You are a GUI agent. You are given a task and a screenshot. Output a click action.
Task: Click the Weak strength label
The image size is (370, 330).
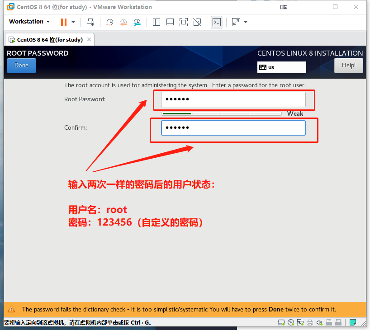[x=295, y=114]
